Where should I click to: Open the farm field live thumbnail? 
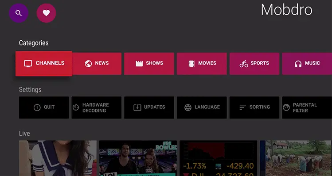[296, 158]
